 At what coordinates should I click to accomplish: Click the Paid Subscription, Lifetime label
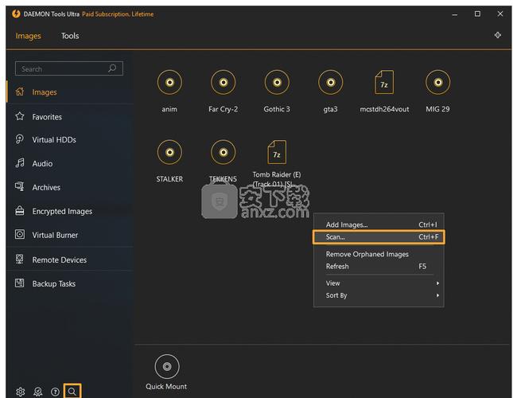pyautogui.click(x=118, y=14)
